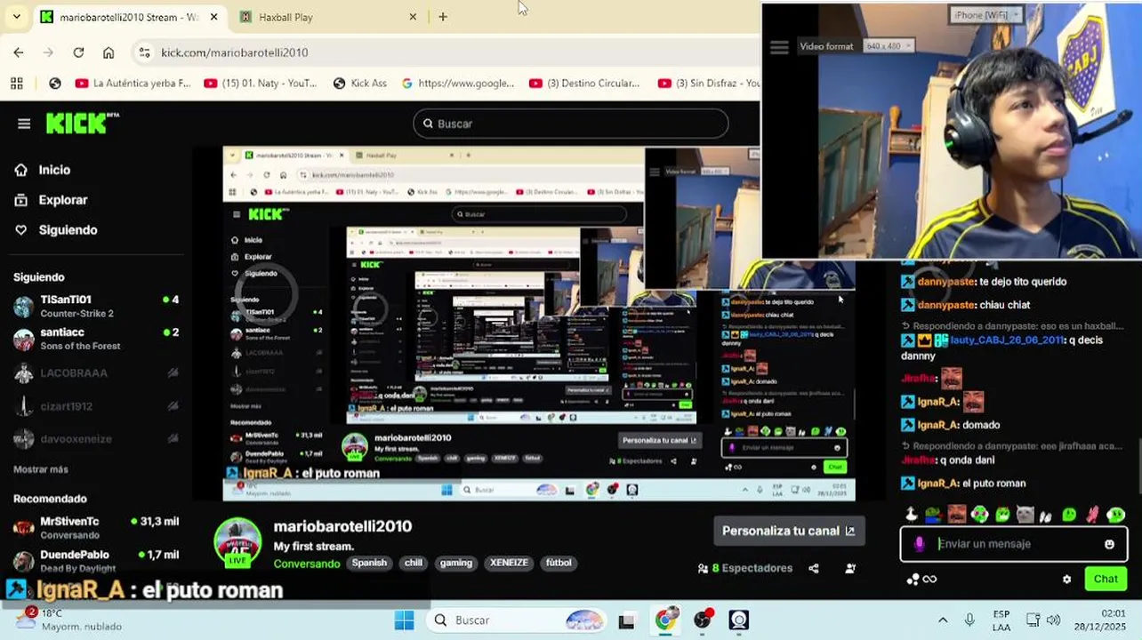Select the gaming tag
The height and width of the screenshot is (640, 1142).
456,563
